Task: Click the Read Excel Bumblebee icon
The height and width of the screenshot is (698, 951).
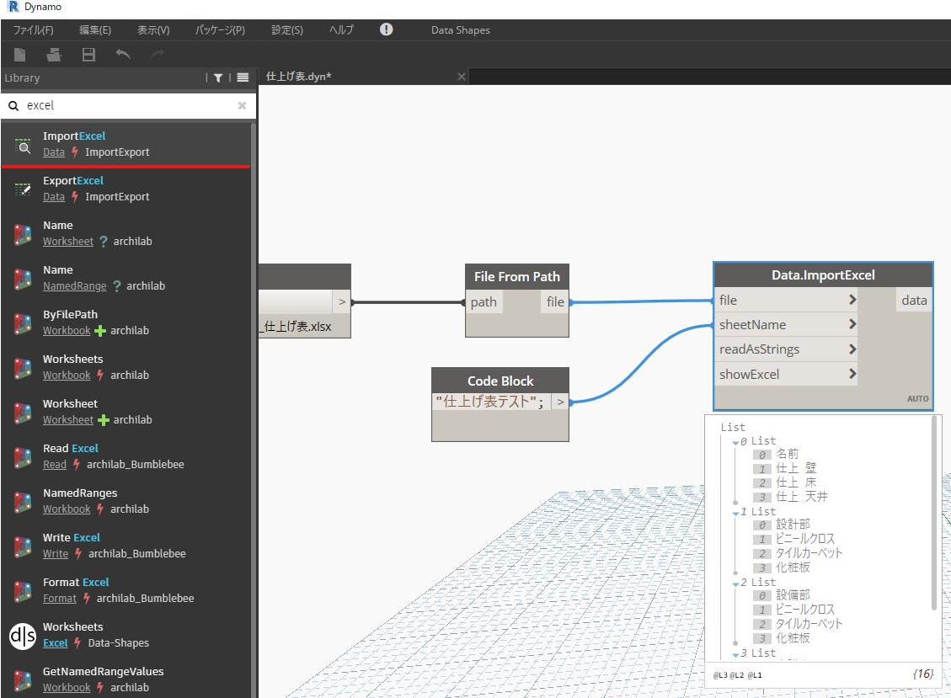Action: [x=23, y=456]
